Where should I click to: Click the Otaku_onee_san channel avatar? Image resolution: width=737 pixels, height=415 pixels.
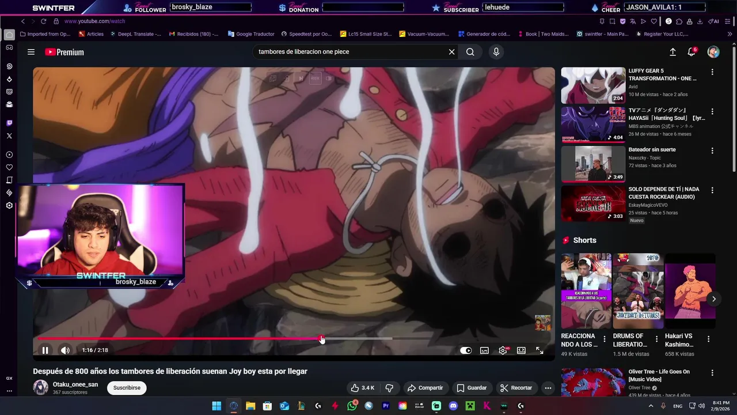(40, 387)
